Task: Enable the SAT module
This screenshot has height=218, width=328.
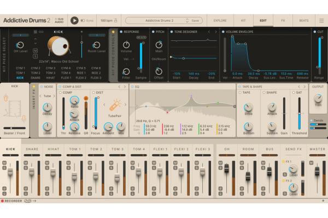Action: coord(294,93)
